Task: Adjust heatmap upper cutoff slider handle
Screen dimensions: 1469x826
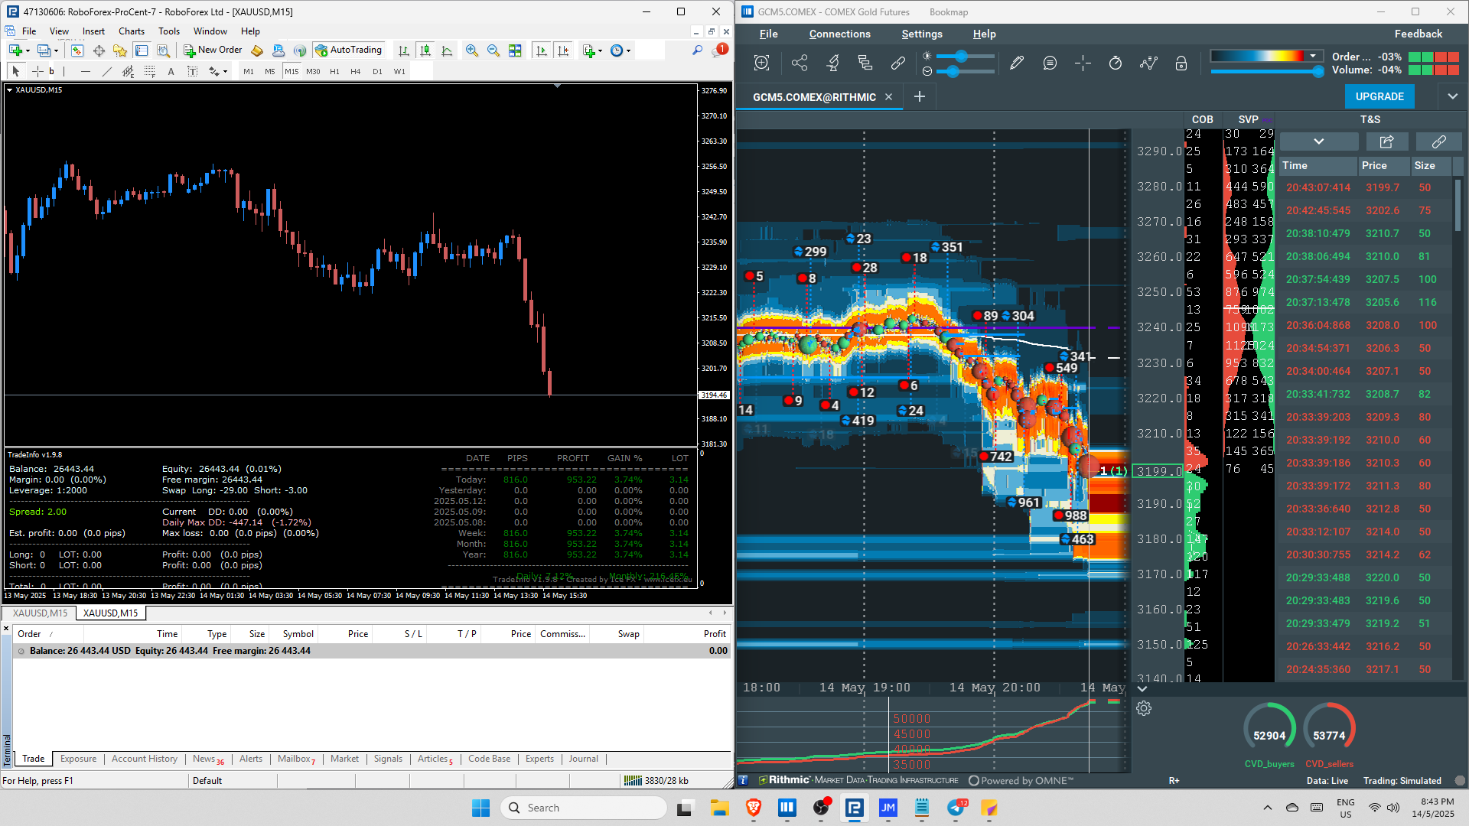Action: click(x=1318, y=71)
